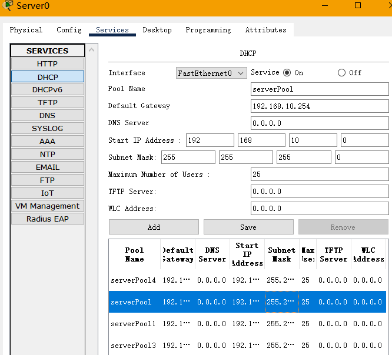Open the FastEthernet0 interface dropdown
The width and height of the screenshot is (392, 355).
211,73
